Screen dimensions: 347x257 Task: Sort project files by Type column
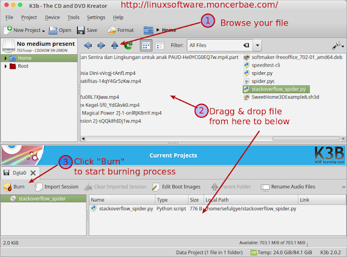172,200
